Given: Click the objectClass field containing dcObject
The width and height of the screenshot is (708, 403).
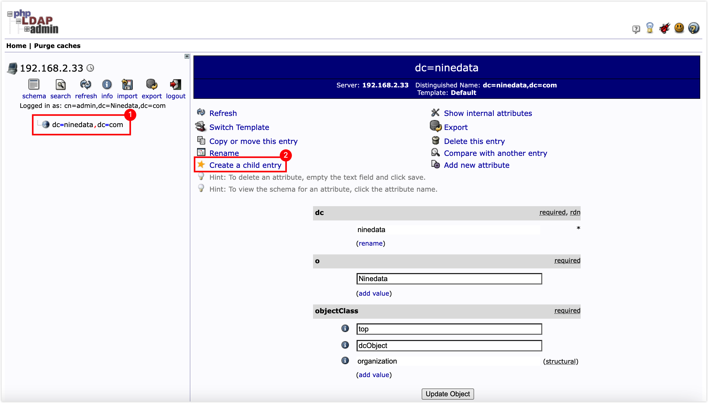Looking at the screenshot, I should click(449, 345).
